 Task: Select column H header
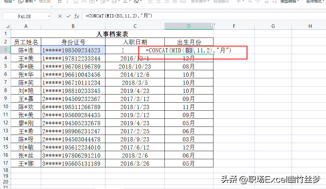click(x=310, y=26)
